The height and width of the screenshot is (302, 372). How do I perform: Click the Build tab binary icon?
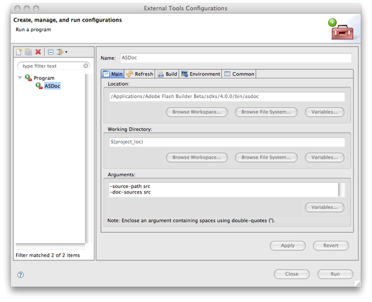[x=161, y=74]
